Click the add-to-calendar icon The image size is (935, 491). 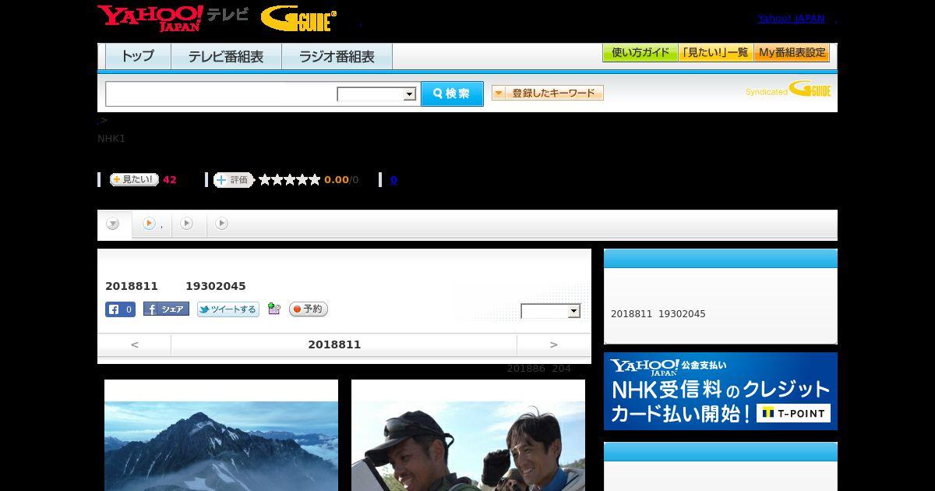coord(274,309)
